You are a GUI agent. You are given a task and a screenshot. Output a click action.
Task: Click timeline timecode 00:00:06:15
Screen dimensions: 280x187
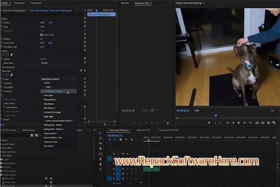tap(115, 136)
